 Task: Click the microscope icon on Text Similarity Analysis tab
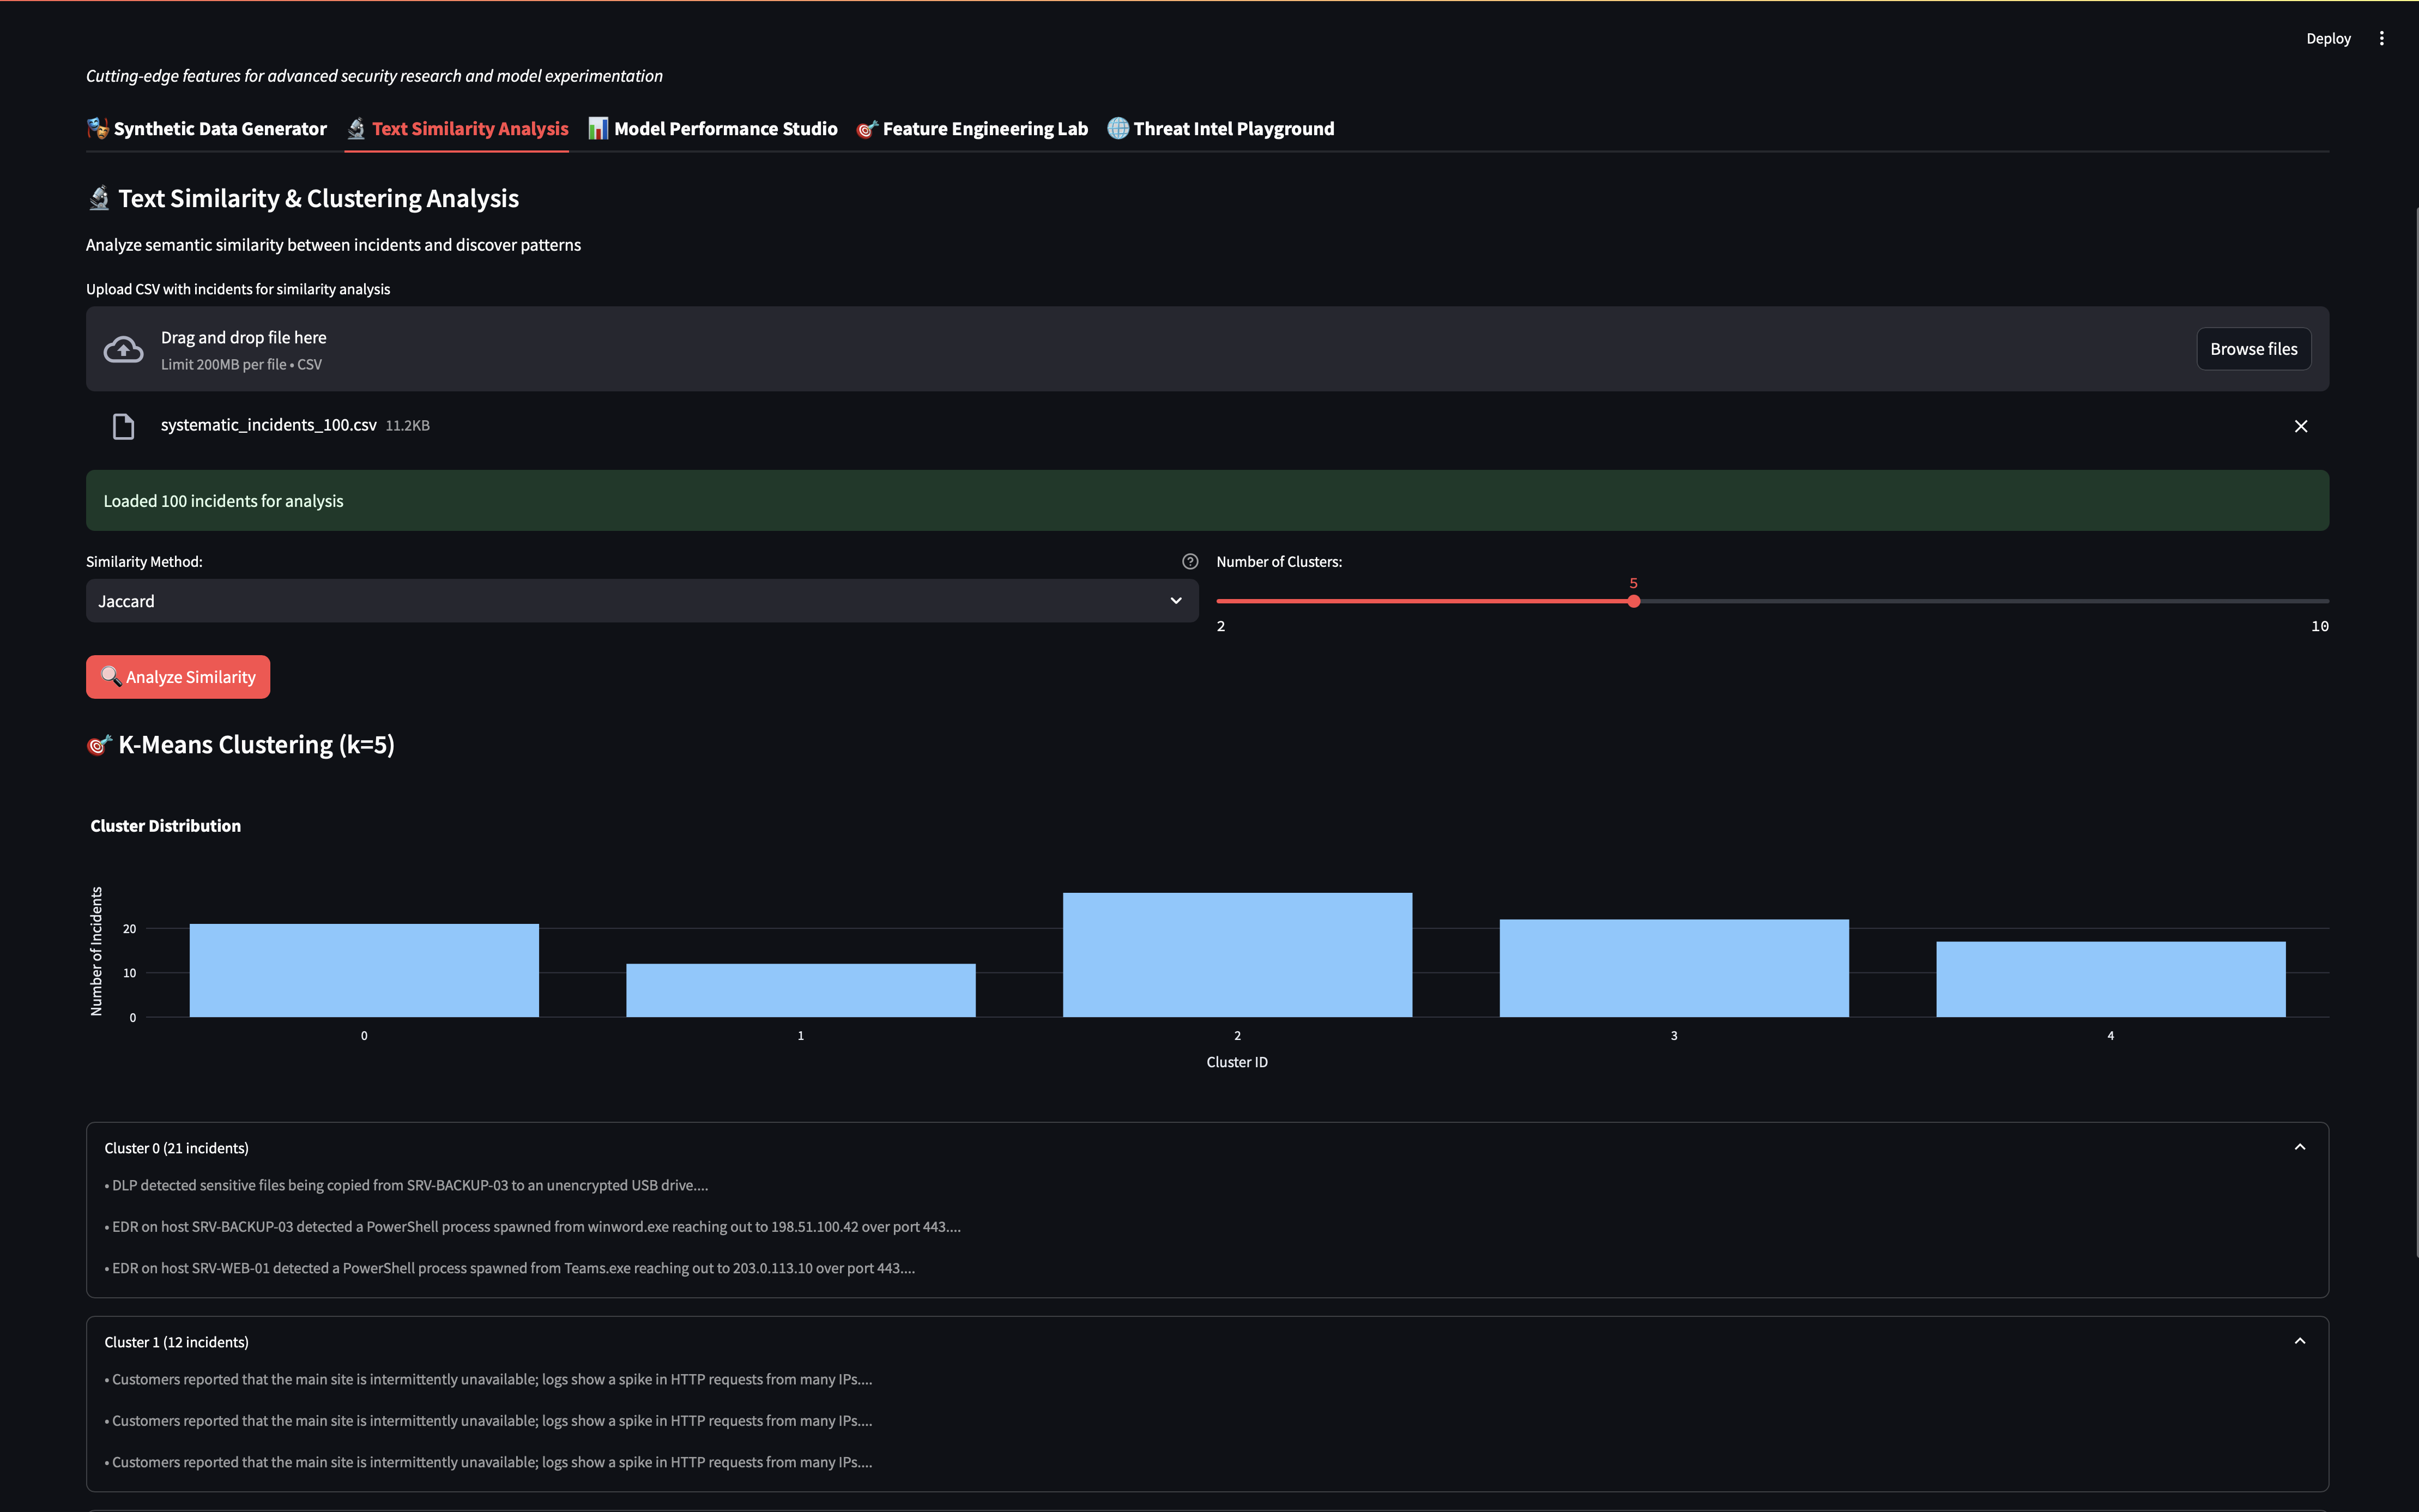tap(355, 128)
